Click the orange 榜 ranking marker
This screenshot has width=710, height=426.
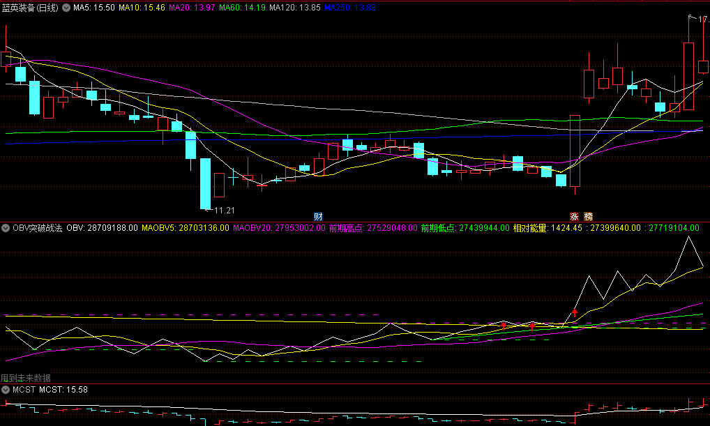tap(588, 216)
